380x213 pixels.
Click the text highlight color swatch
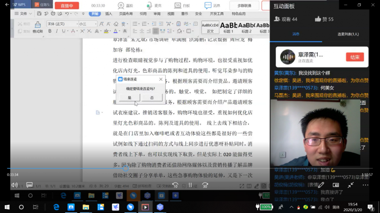tap(106, 31)
